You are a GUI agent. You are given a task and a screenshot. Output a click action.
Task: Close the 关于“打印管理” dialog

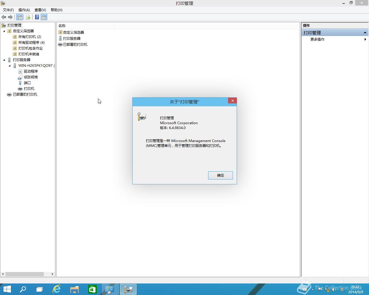(232, 101)
